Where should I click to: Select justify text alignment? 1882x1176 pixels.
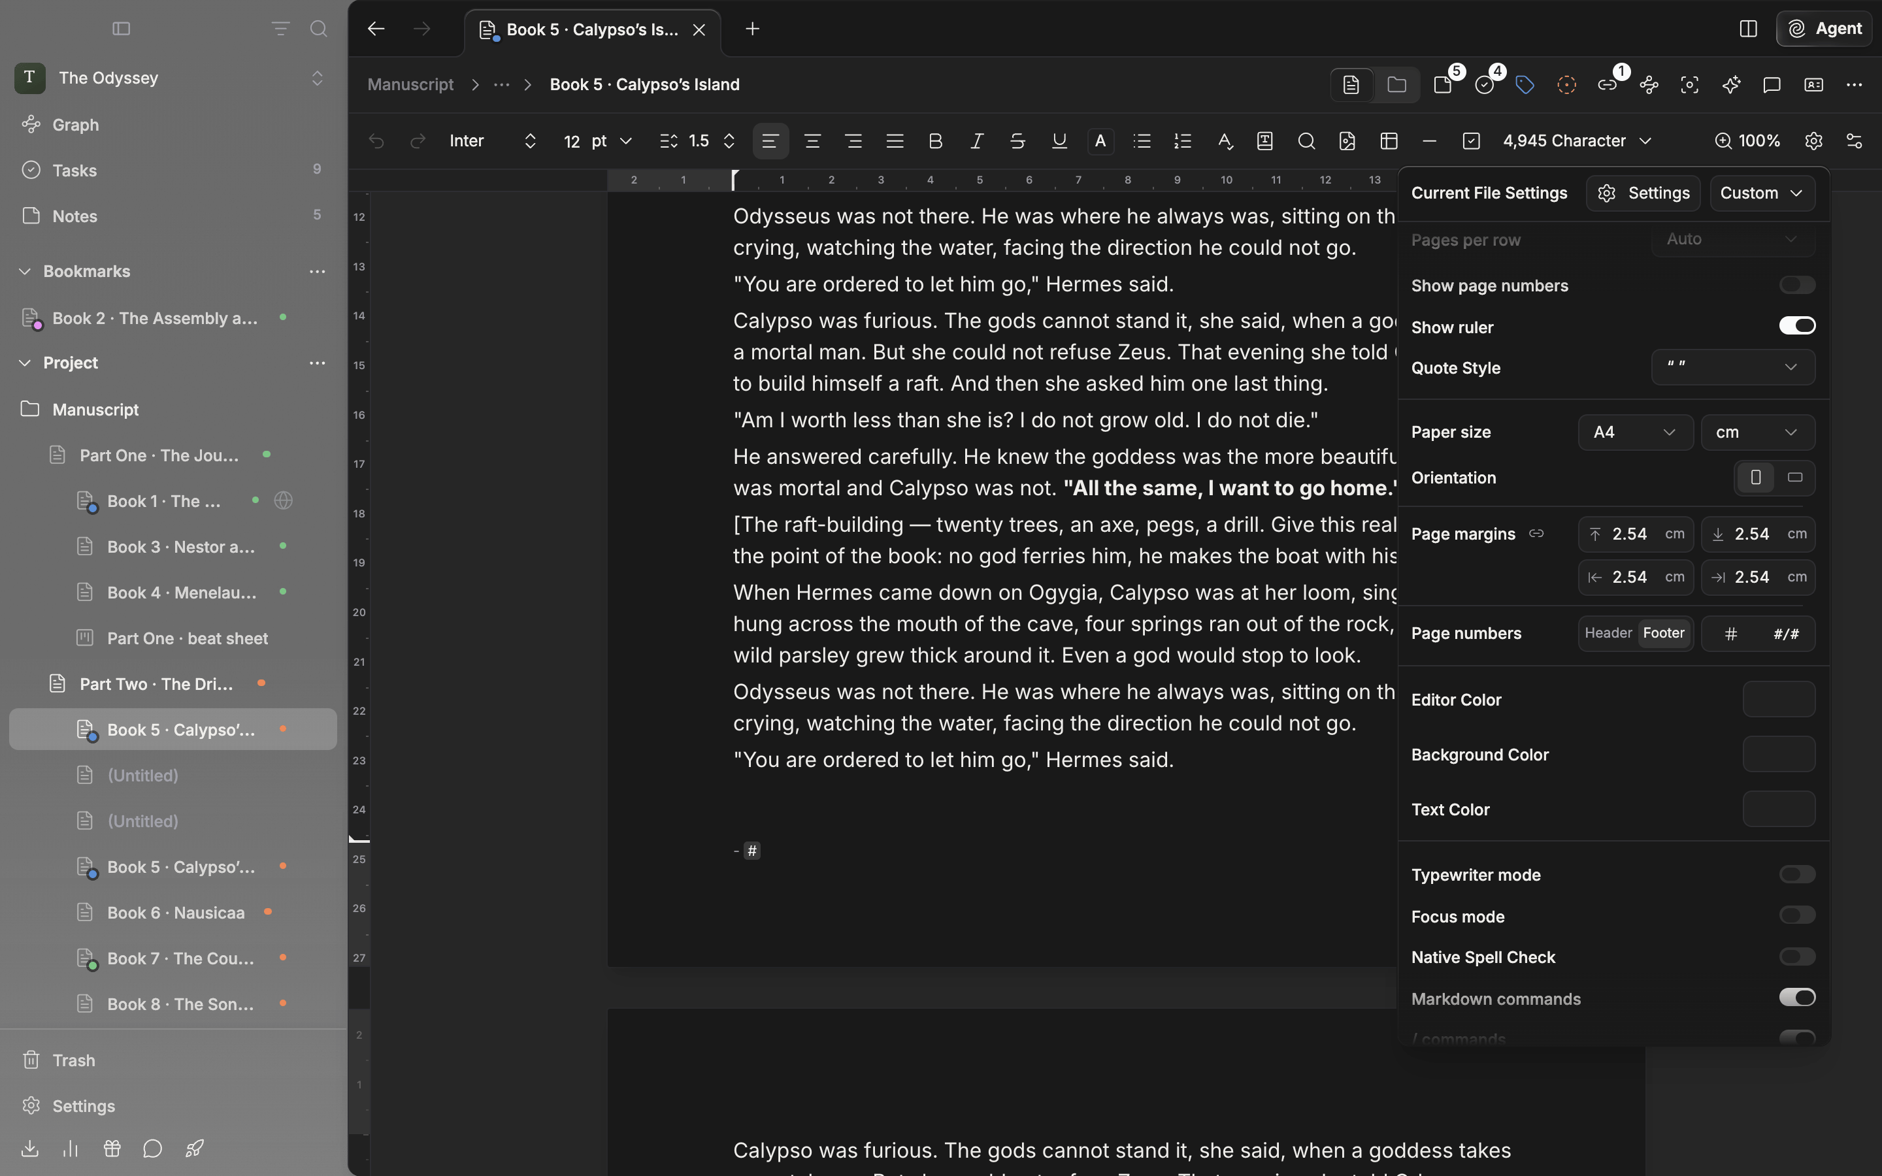(895, 140)
